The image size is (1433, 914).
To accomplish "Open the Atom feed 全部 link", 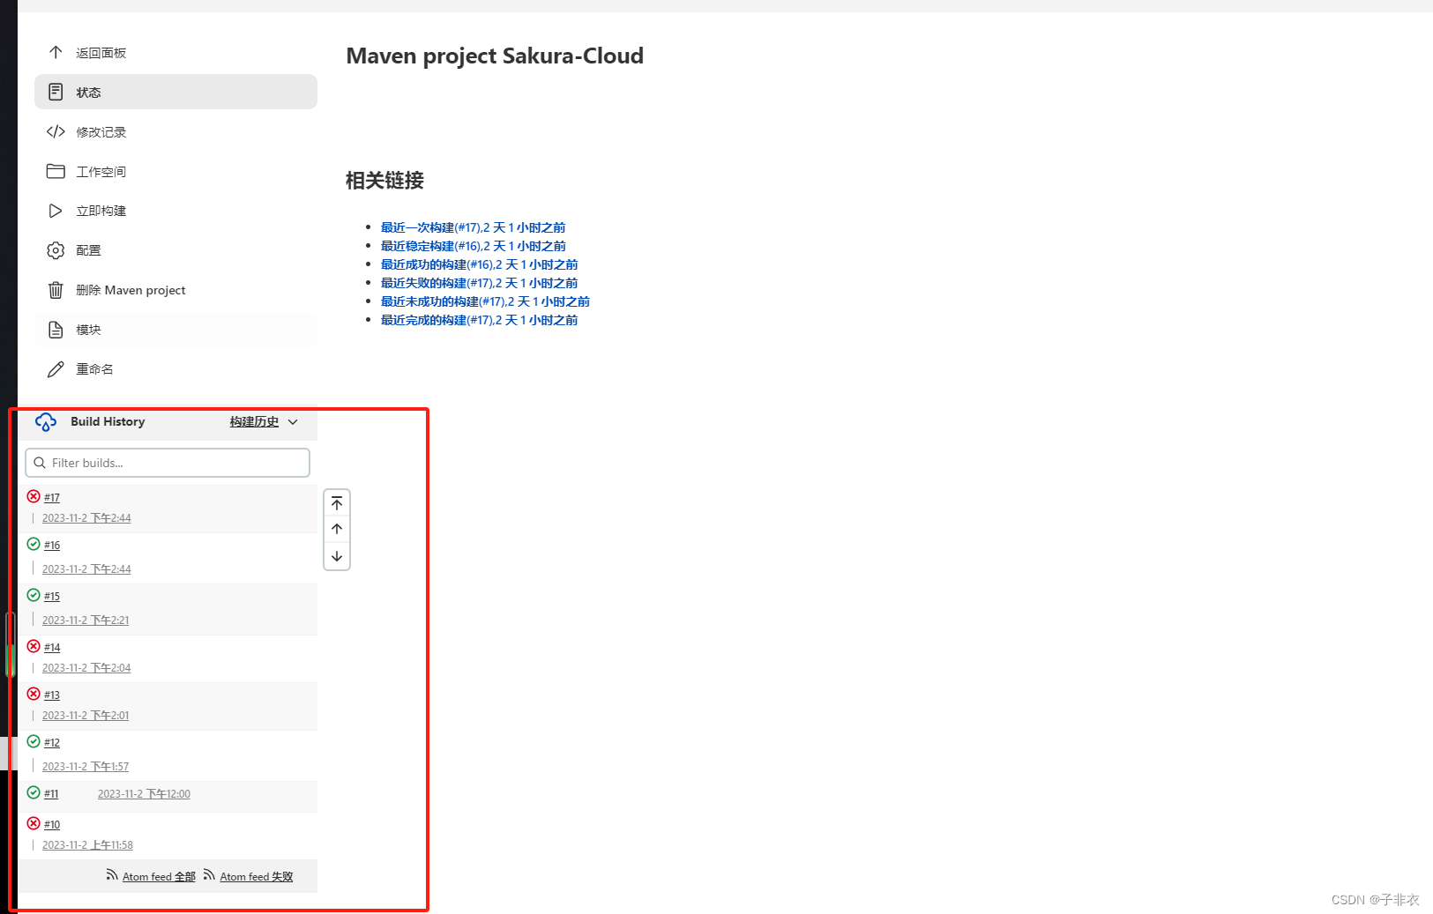I will 159,877.
